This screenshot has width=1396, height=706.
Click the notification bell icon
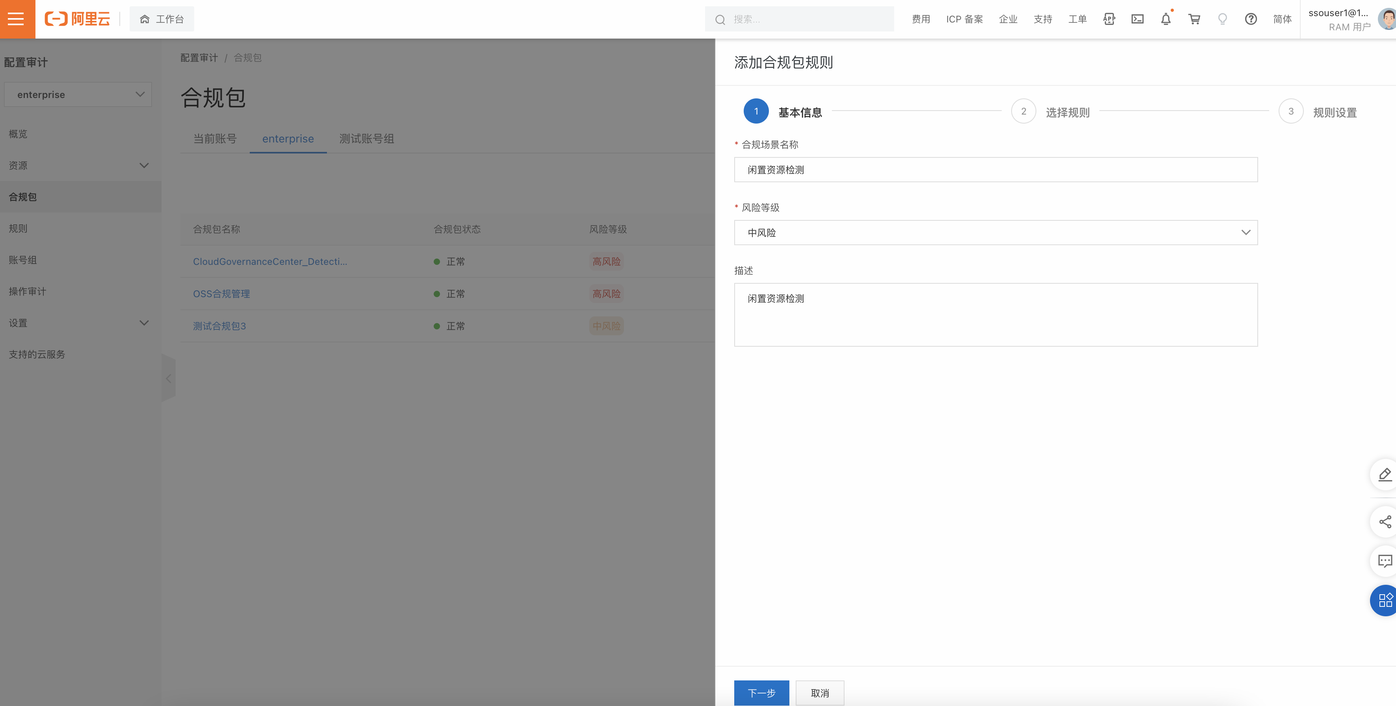1166,19
